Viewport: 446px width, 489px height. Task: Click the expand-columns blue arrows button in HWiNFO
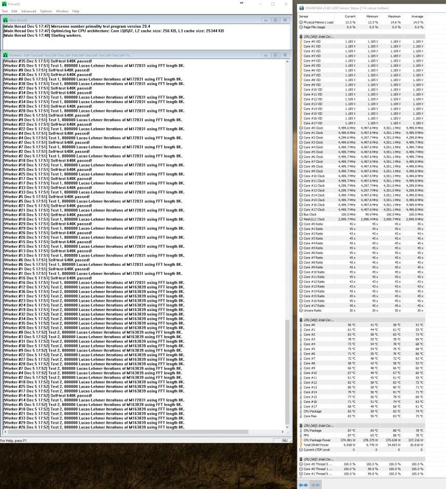point(303,485)
